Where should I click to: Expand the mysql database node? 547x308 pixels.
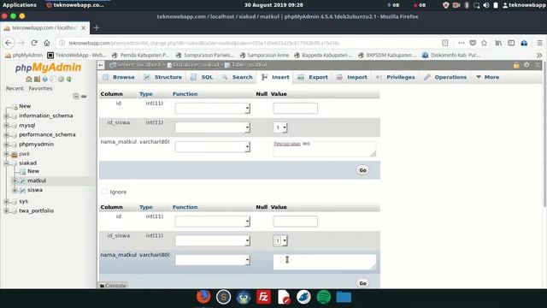pos(6,125)
